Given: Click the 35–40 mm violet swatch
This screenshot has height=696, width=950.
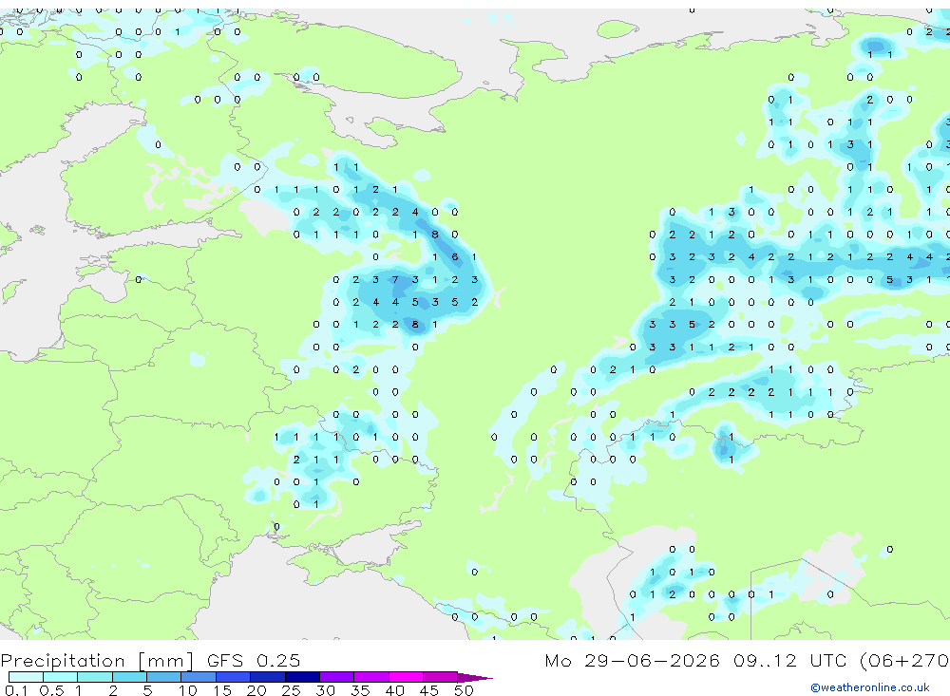Looking at the screenshot, I should (x=371, y=677).
